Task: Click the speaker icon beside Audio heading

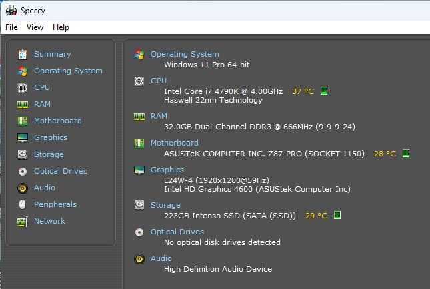Action: [x=139, y=259]
